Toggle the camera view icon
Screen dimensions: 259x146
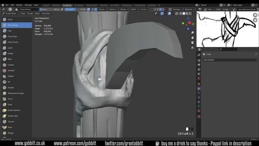pyautogui.click(x=193, y=43)
